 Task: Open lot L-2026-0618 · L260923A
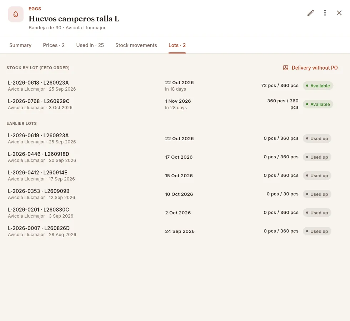coord(171,86)
